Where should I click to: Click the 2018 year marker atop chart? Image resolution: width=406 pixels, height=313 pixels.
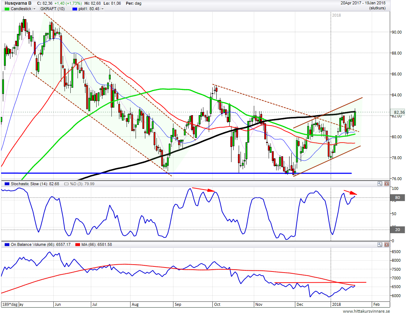click(337, 15)
